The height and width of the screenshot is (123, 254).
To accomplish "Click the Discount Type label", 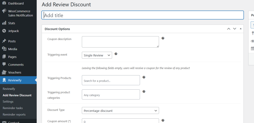I will (x=56, y=110).
